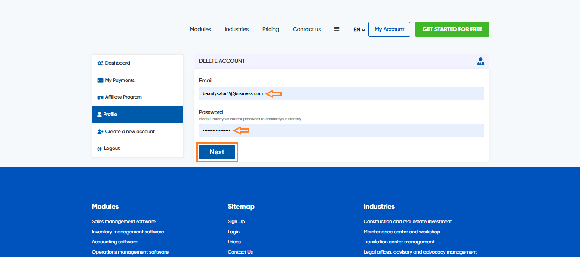Expand the EN language dropdown
This screenshot has height=257, width=580.
point(359,30)
